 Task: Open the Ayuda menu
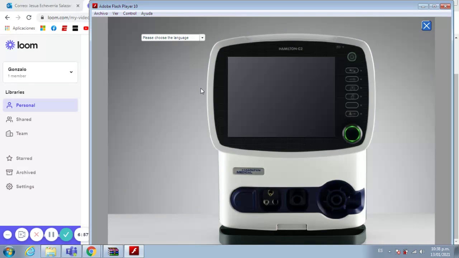point(147,13)
